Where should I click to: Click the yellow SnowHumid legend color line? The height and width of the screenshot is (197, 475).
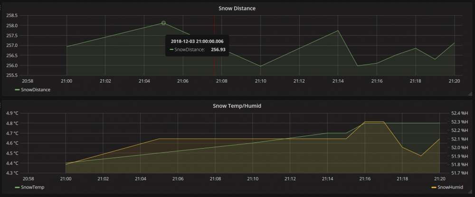tap(434, 188)
